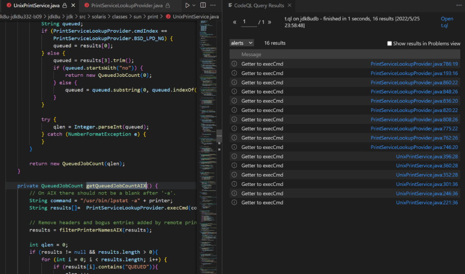Open the UnixPrintService.java:396:28 location link
Image resolution: width=465 pixels, height=274 pixels.
coord(427,156)
